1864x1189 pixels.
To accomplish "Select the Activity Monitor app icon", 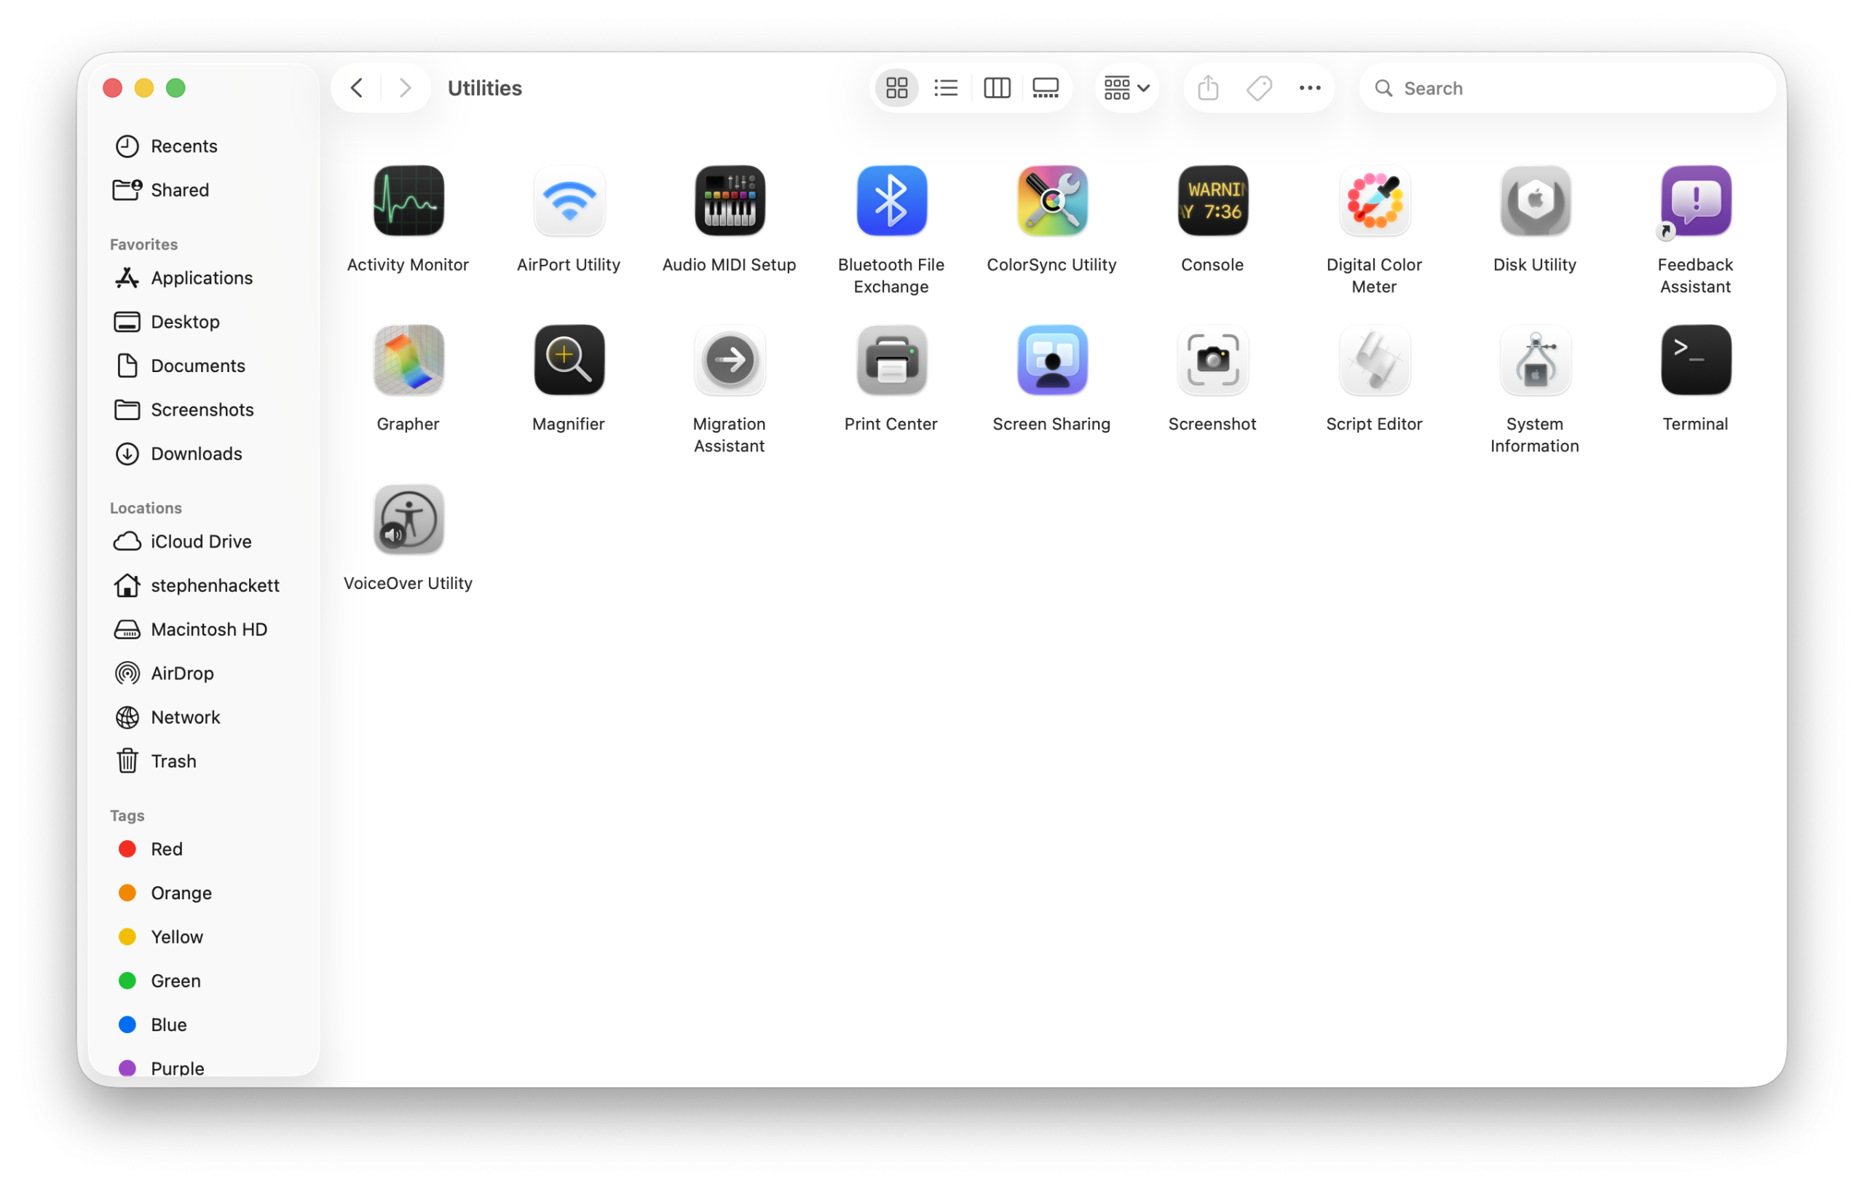I will (408, 201).
